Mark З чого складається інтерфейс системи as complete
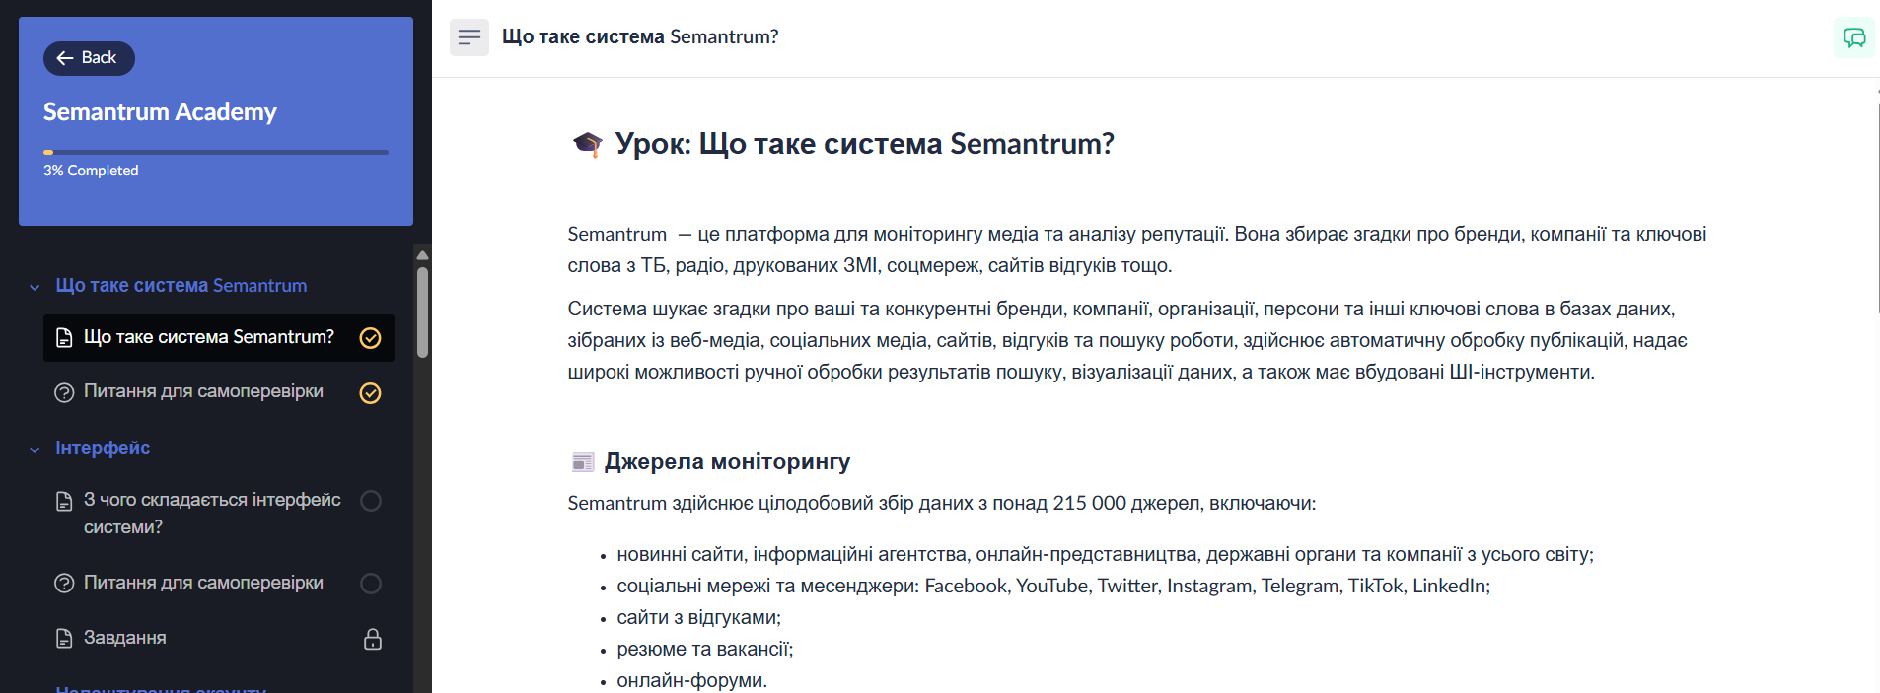 371,501
